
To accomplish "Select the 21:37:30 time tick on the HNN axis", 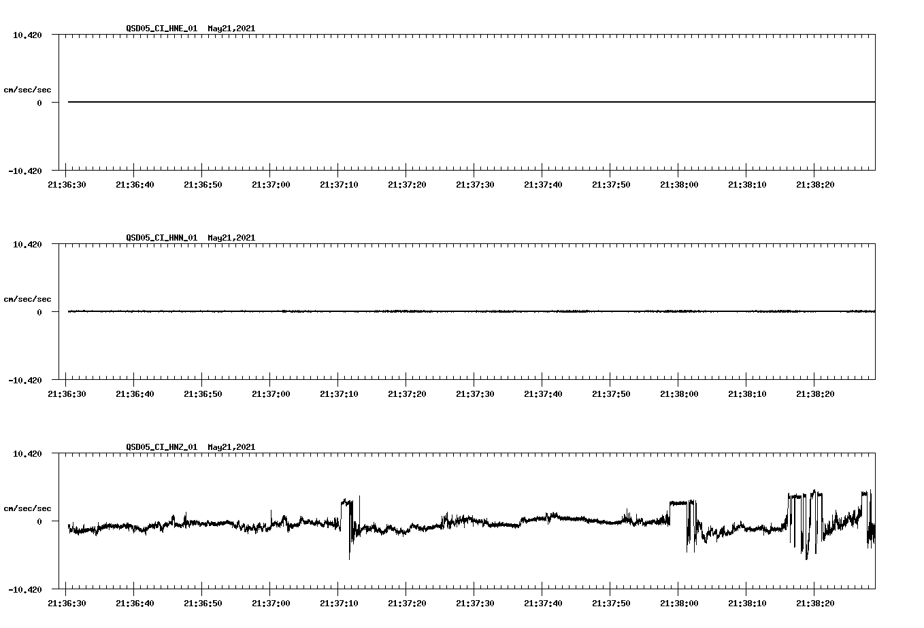I will click(x=474, y=393).
